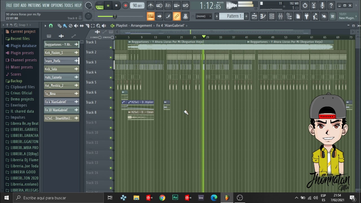Adjust the main pitch slider

pos(88,16)
